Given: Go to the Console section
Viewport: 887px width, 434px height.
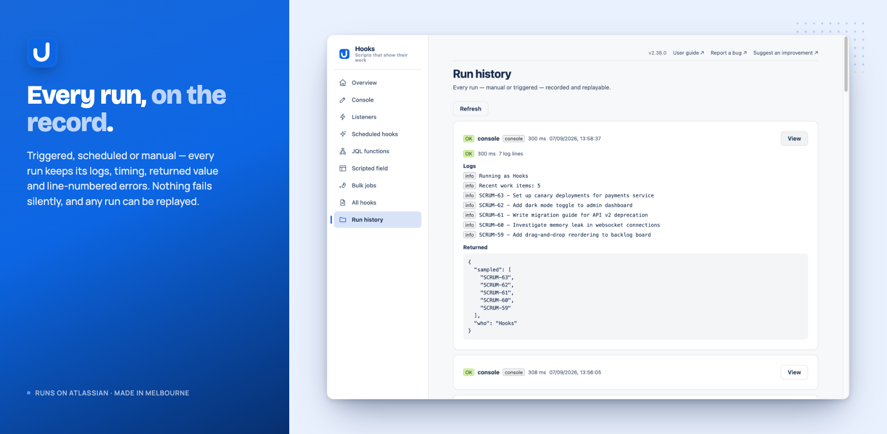Looking at the screenshot, I should click(x=377, y=100).
